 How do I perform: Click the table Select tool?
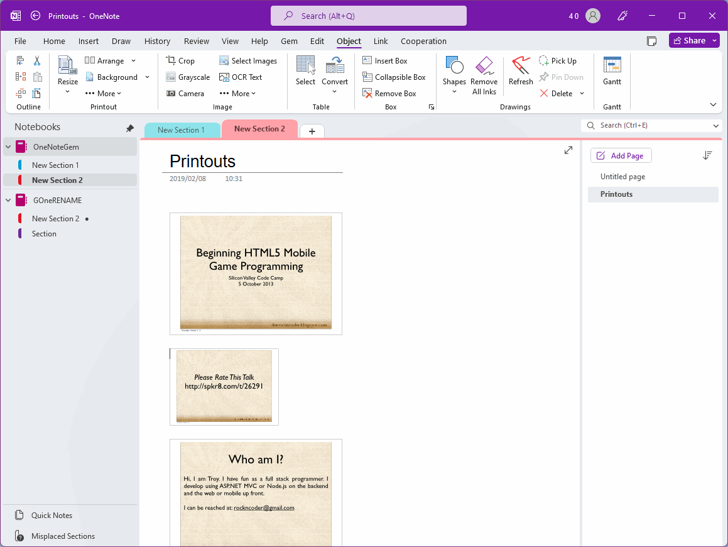tap(305, 70)
